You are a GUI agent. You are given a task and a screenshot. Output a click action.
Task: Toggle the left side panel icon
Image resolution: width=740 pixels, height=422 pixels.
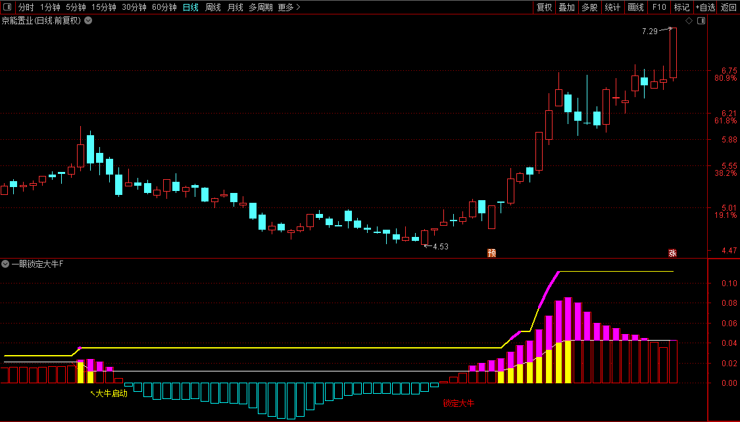pos(7,7)
